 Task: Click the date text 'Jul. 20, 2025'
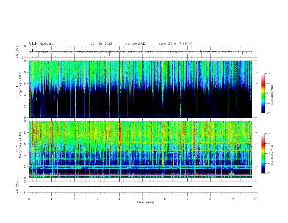(x=101, y=44)
